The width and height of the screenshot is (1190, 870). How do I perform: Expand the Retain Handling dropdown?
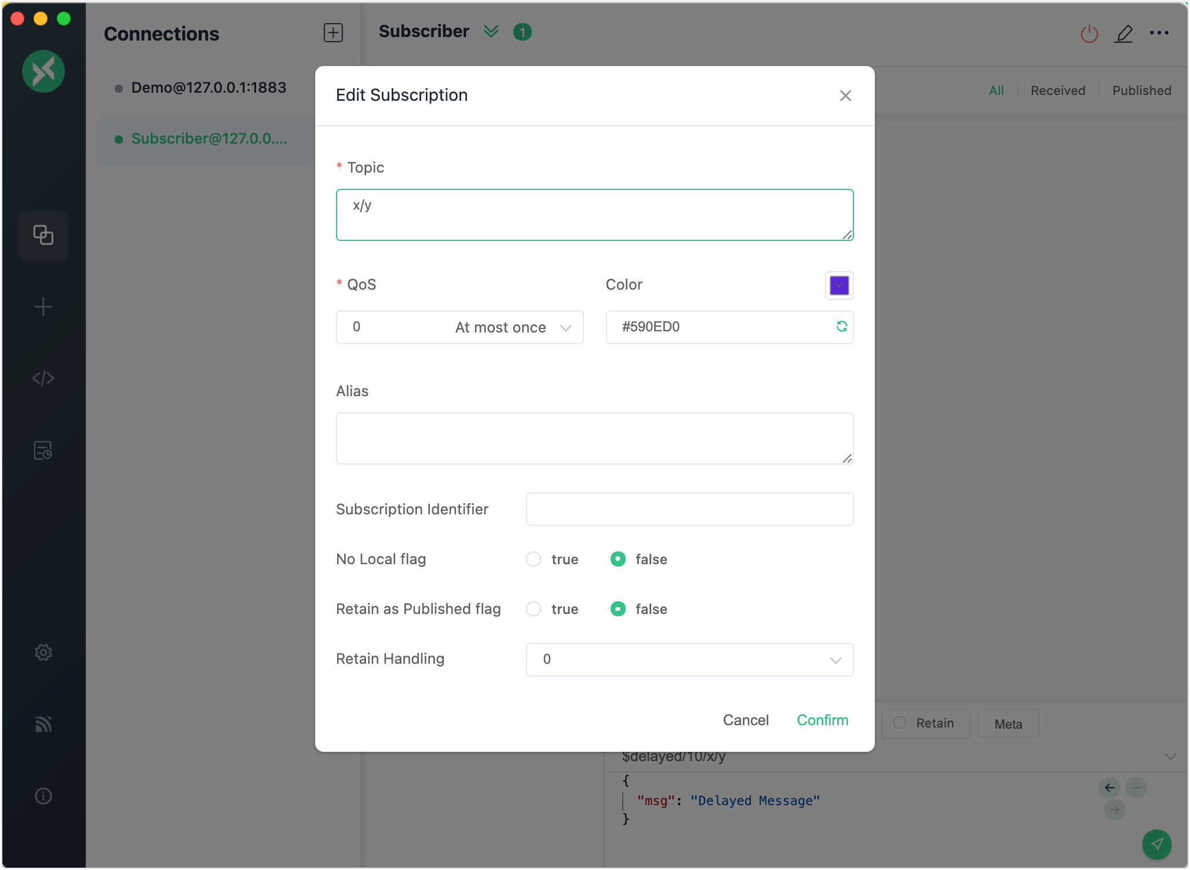pos(689,660)
